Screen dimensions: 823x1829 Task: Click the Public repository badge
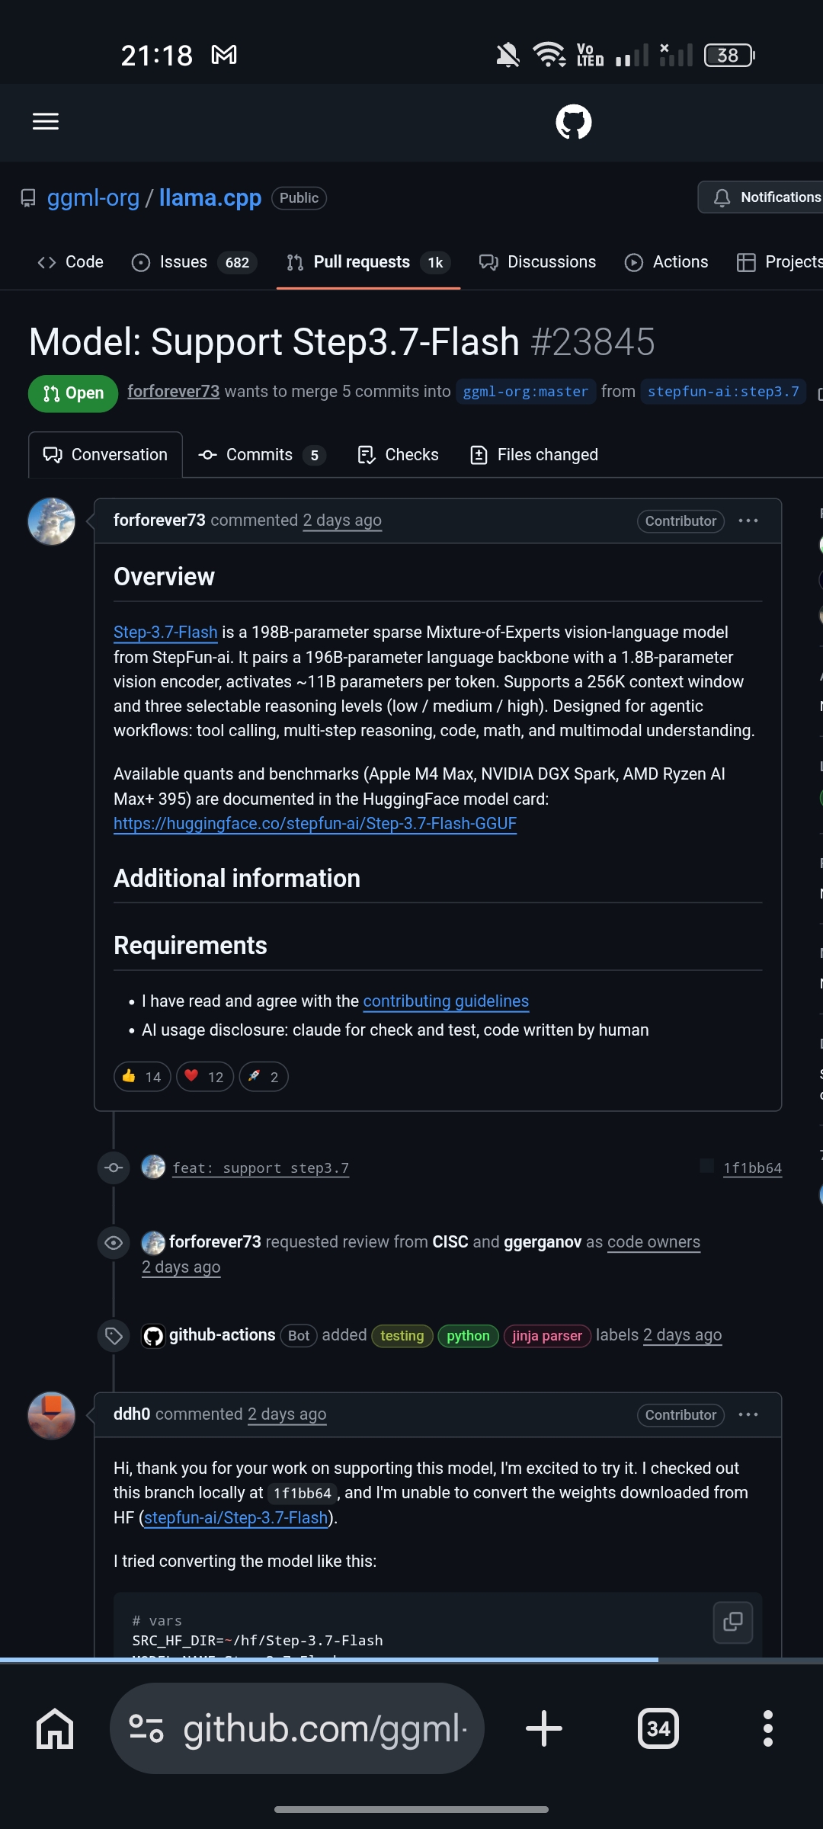click(299, 198)
